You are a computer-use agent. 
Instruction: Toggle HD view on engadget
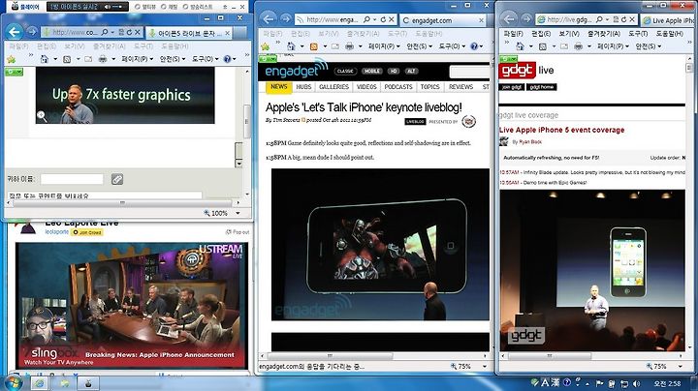pos(394,71)
